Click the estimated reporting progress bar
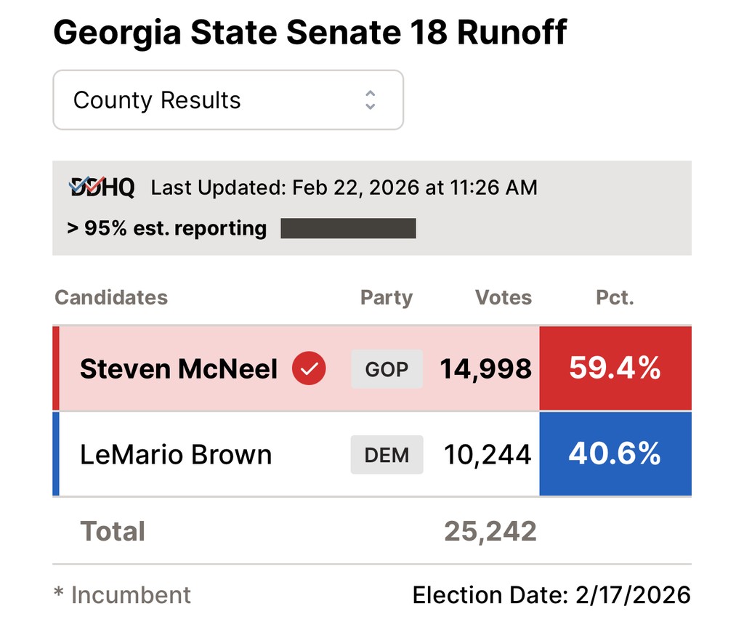 tap(348, 228)
